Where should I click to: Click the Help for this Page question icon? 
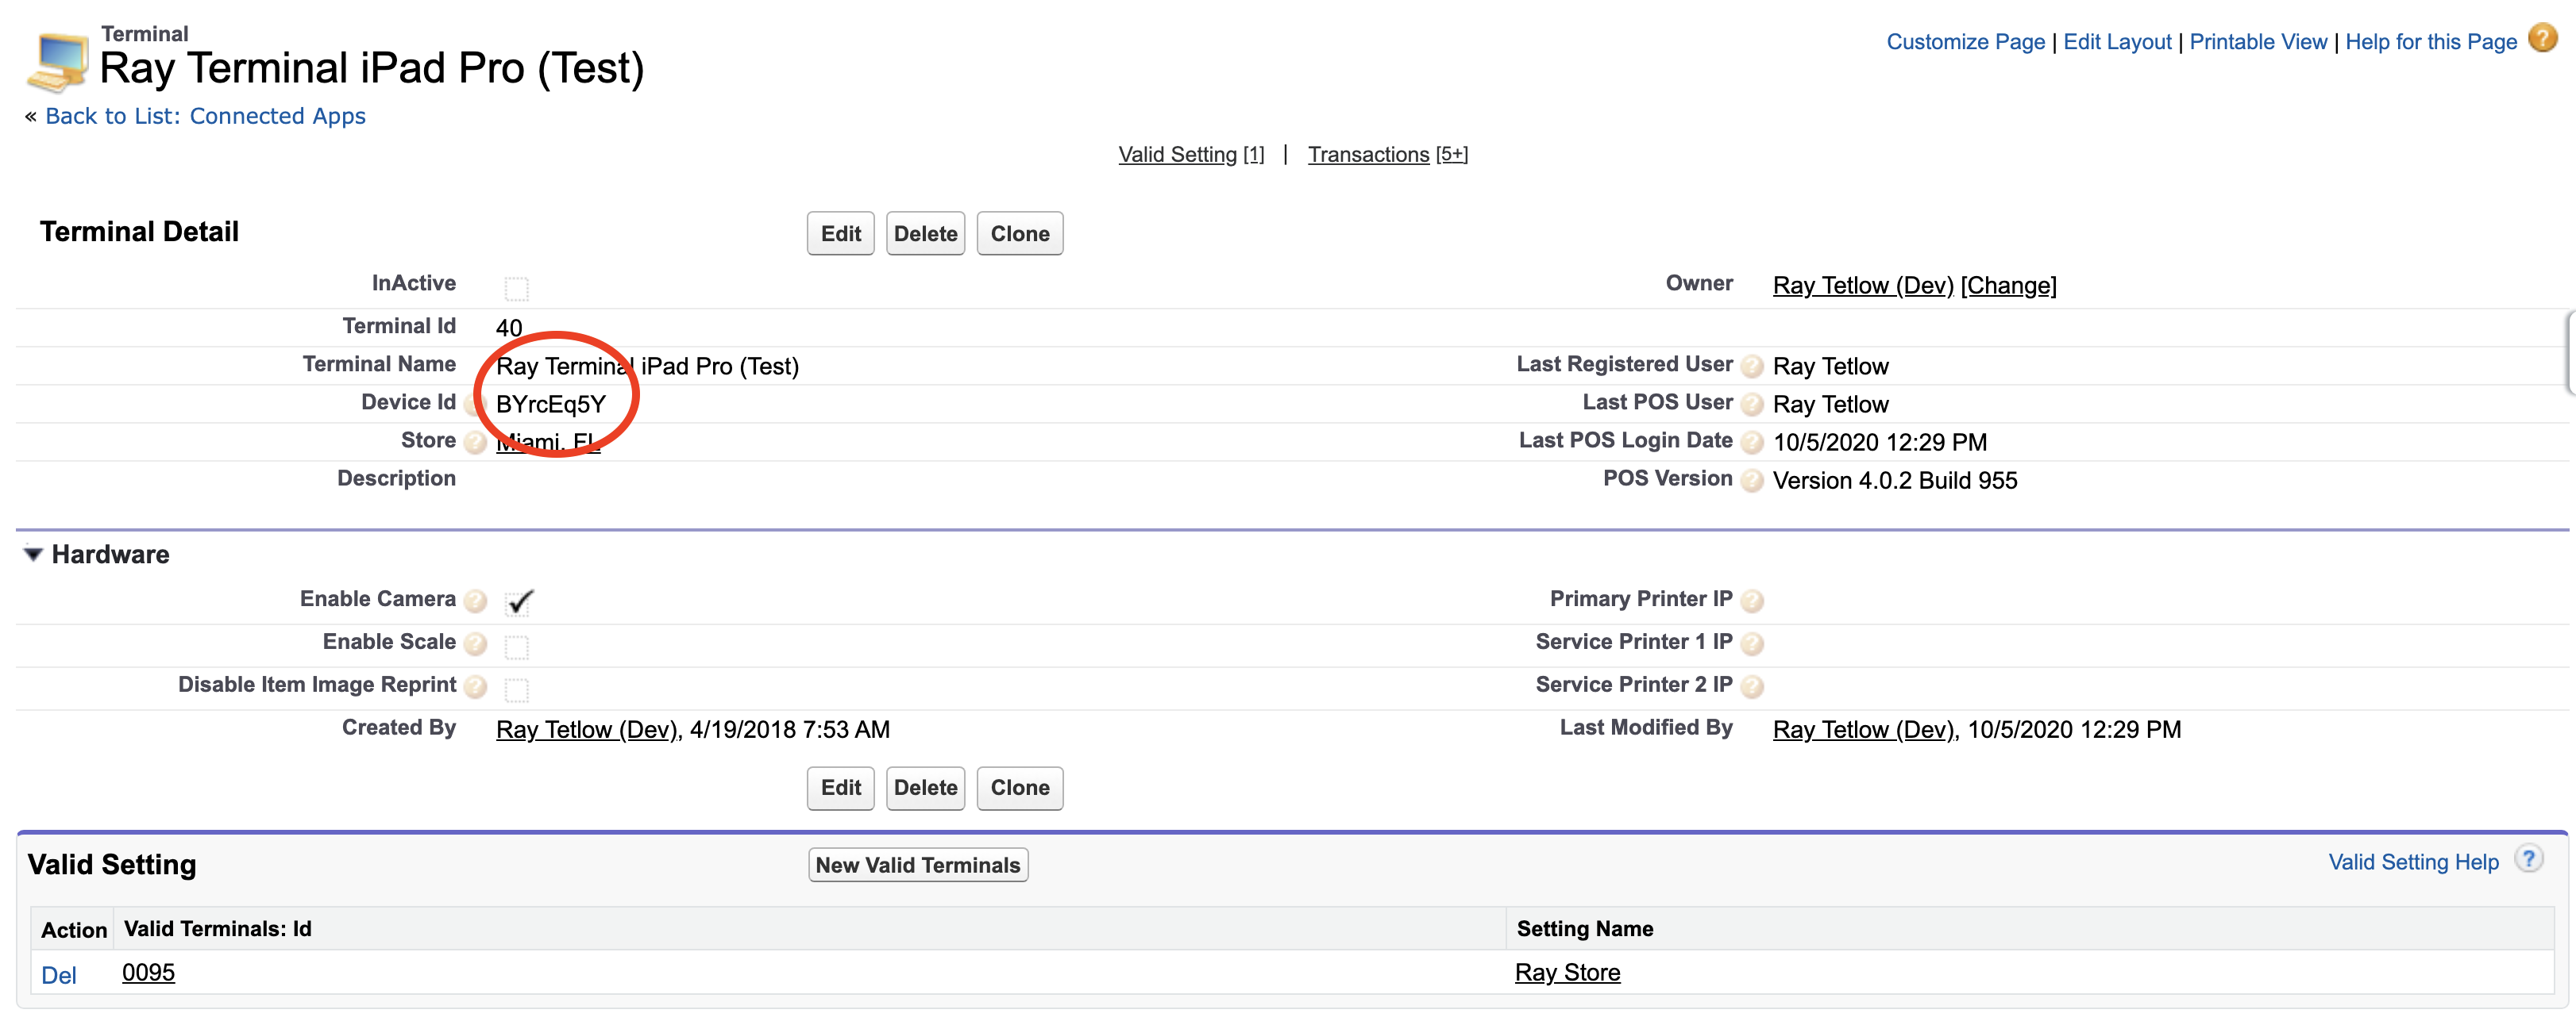(x=2542, y=39)
